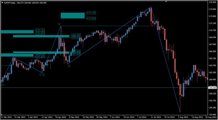The width and height of the screenshot is (218, 120).
Task: Click the 174.195 price label
Action: (91, 13)
